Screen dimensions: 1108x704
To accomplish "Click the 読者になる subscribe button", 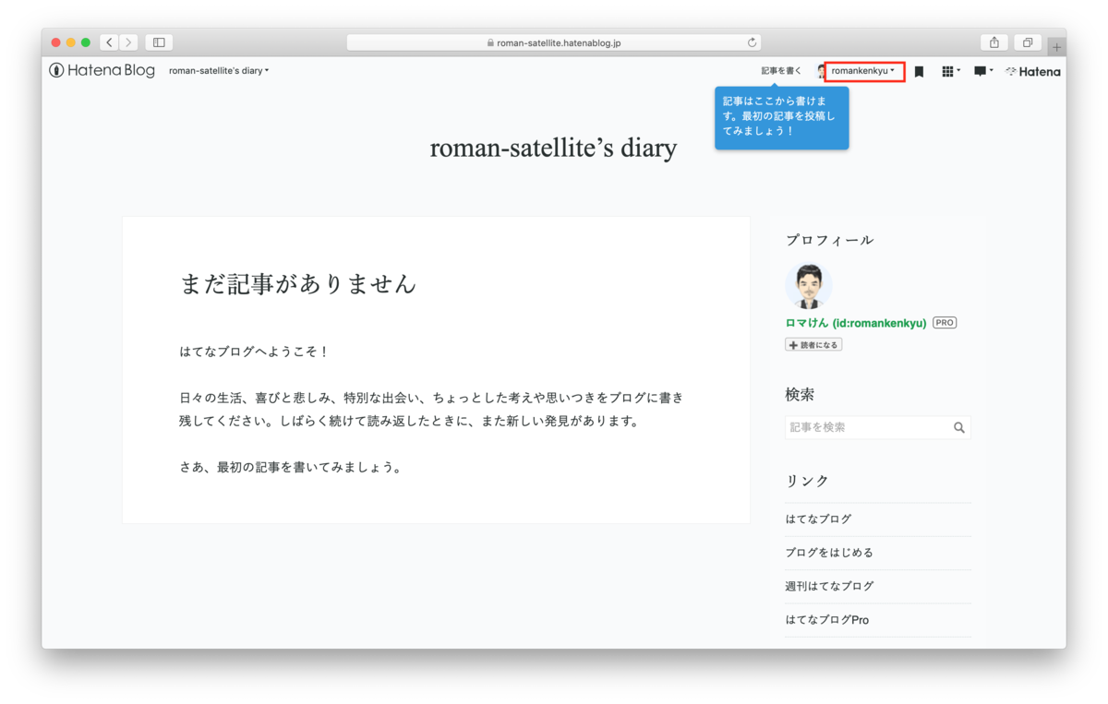I will point(813,345).
